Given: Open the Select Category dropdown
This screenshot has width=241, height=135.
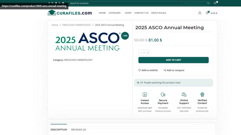Looking at the screenshot, I should tap(194, 3).
